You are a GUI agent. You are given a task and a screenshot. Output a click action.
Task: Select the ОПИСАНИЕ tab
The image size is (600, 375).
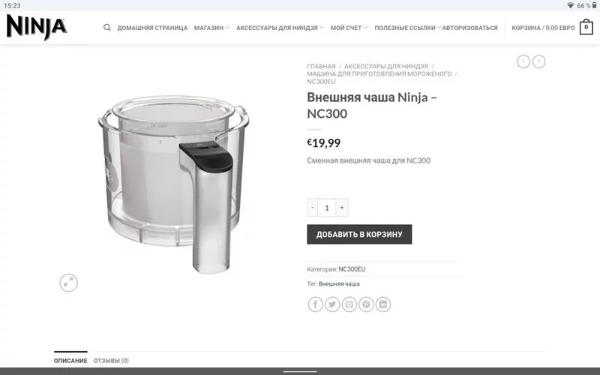(x=70, y=361)
